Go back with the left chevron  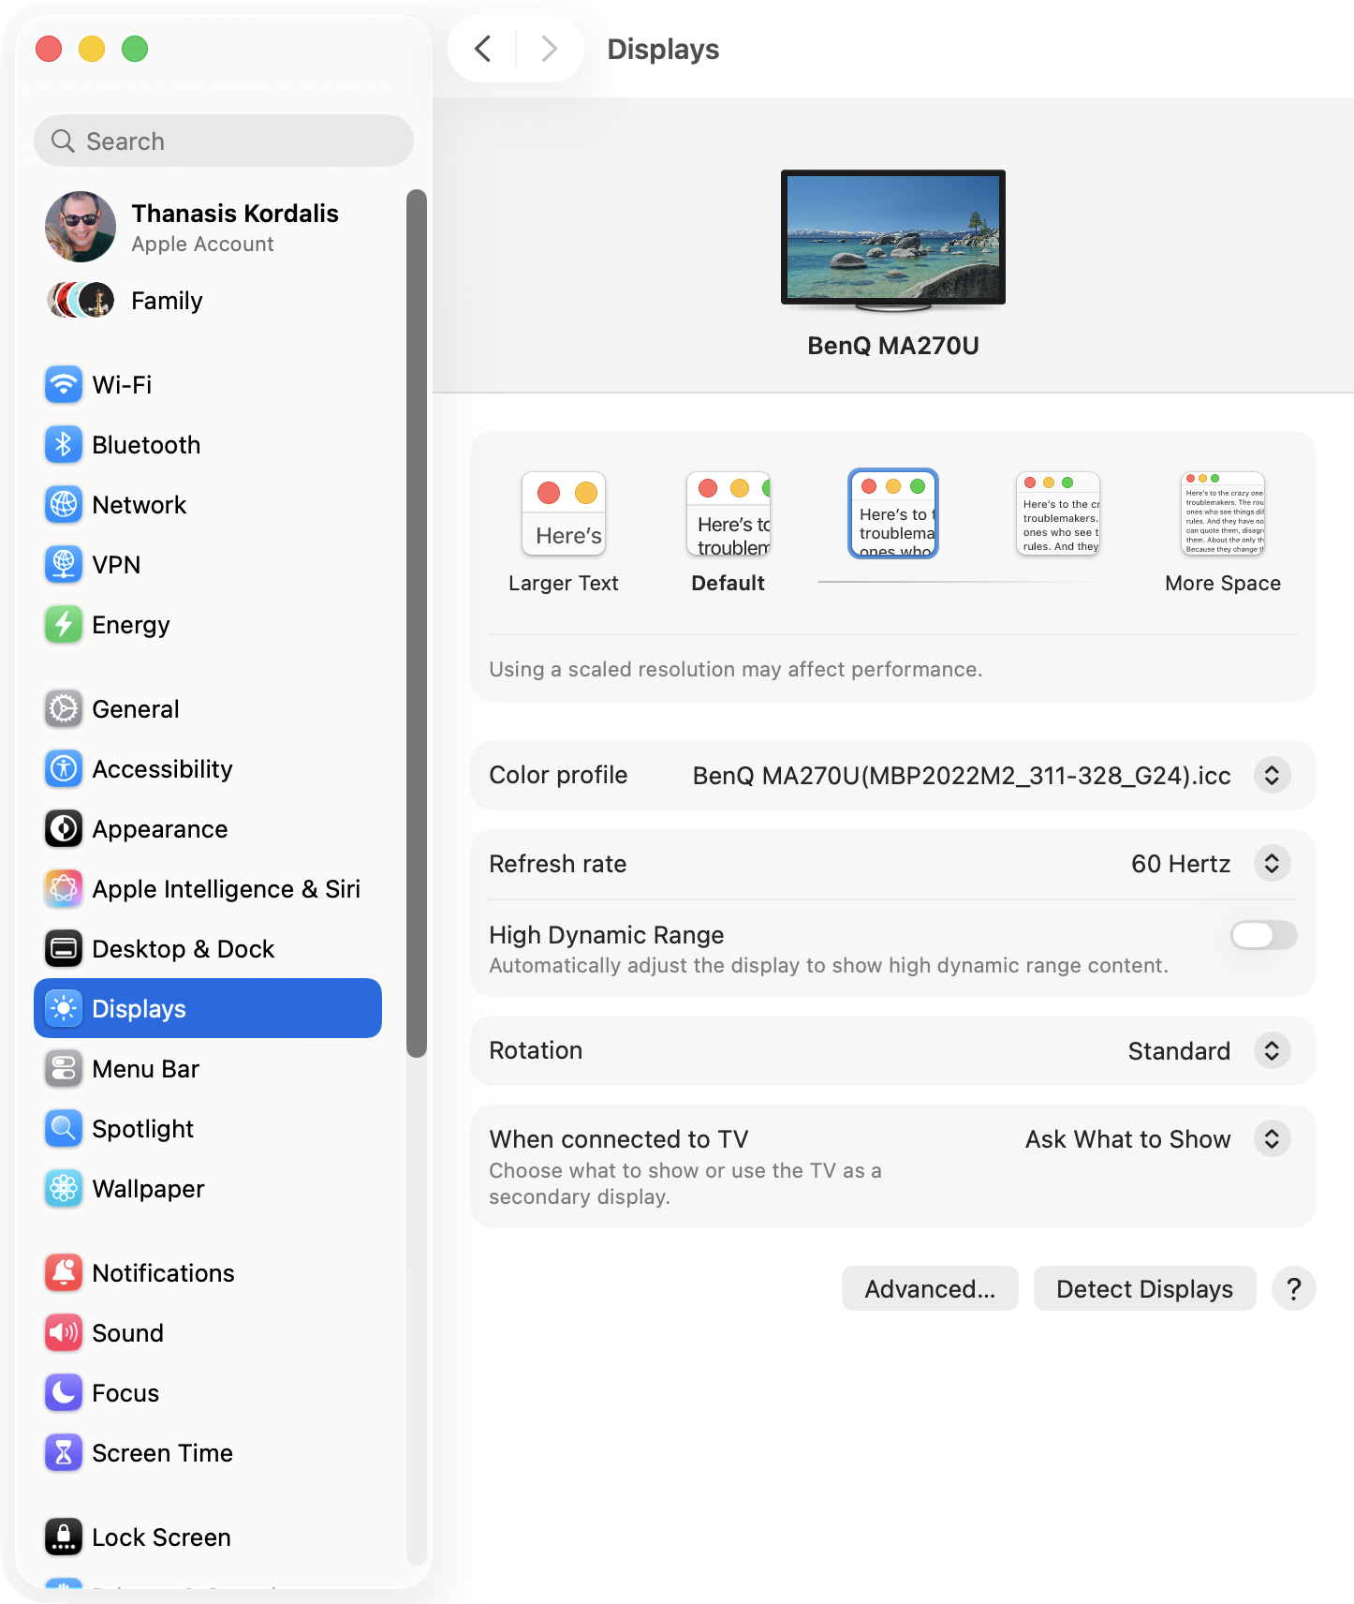click(483, 49)
